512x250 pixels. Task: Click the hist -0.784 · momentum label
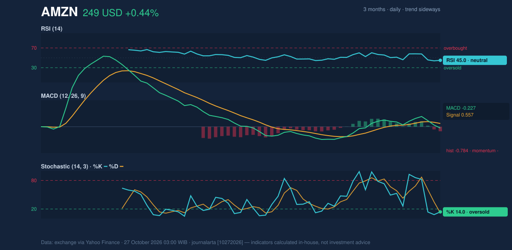point(472,151)
